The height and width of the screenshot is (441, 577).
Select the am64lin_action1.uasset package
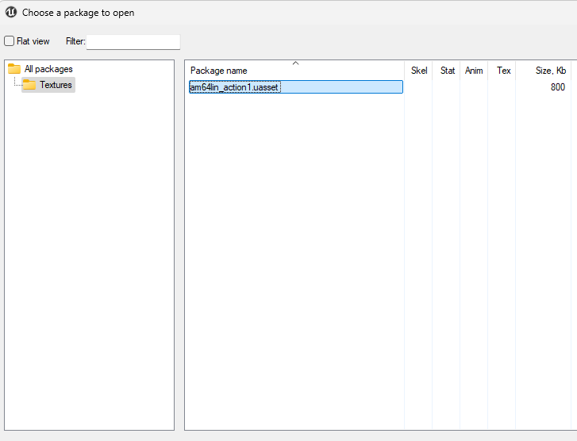pyautogui.click(x=234, y=87)
